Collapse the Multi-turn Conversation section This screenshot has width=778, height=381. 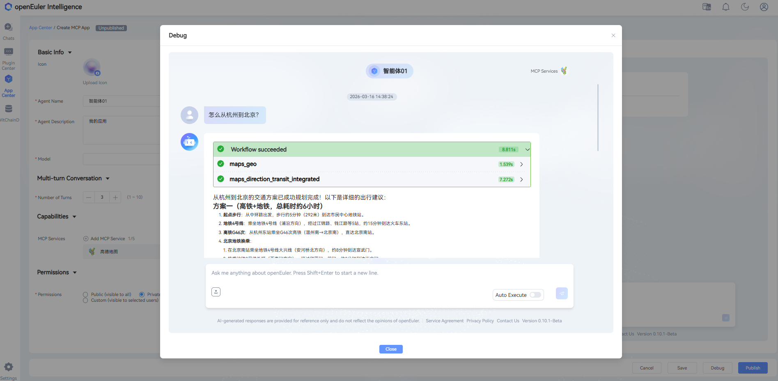[x=108, y=179]
